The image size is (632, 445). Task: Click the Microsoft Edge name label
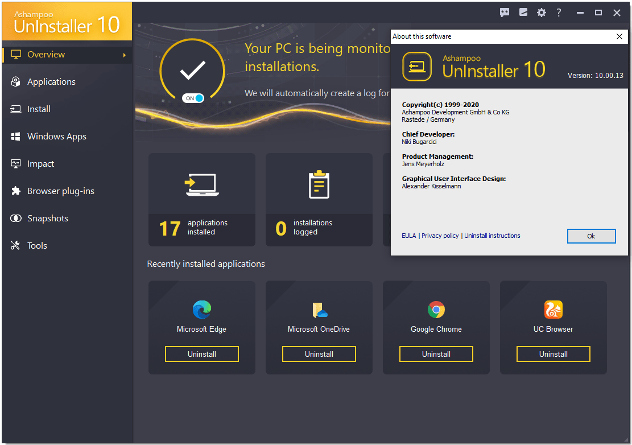tap(201, 329)
